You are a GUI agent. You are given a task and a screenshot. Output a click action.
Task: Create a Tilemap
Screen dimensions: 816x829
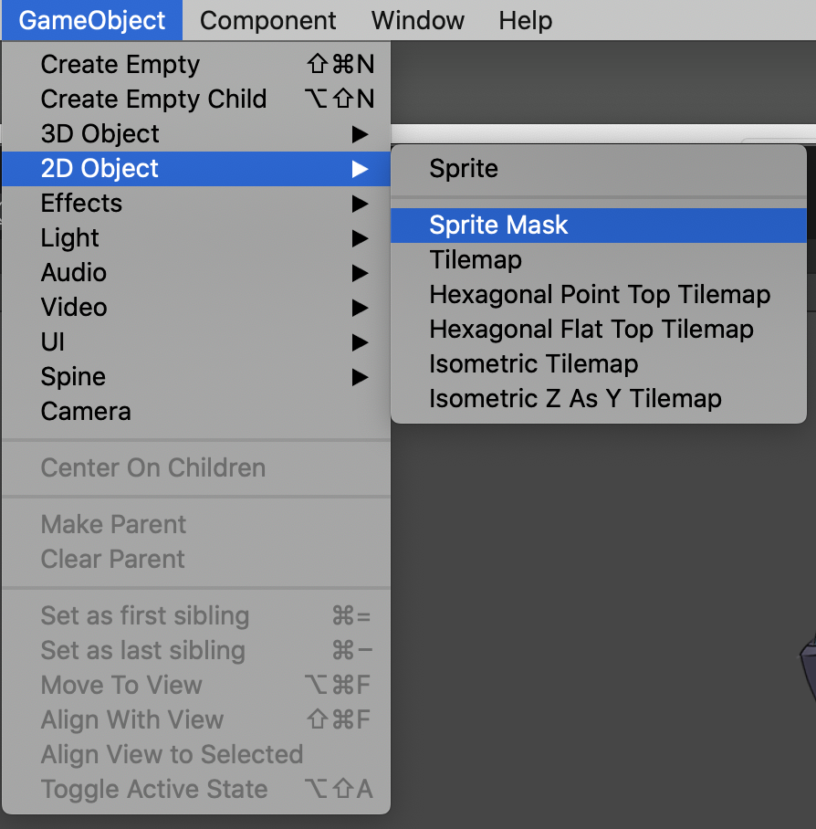[476, 260]
